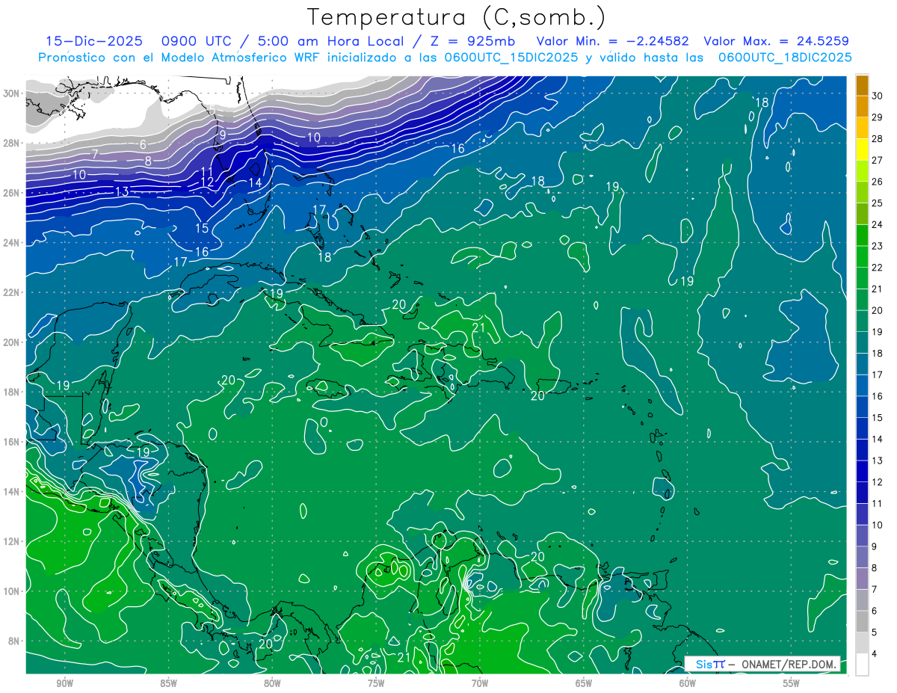Select the "Valor Max. = 24.5259" value

776,41
